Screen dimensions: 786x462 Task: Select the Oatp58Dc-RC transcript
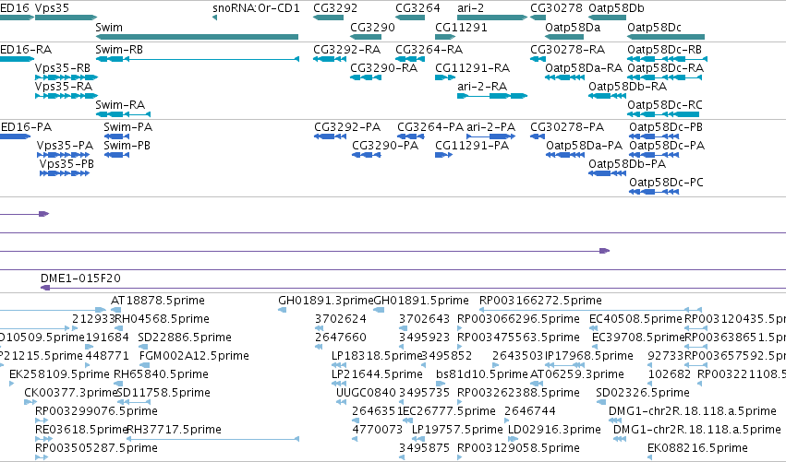[x=663, y=114]
